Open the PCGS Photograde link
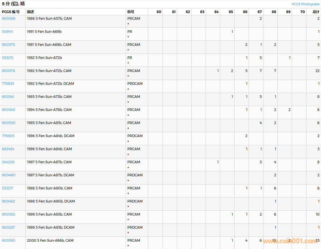The height and width of the screenshot is (249, 321). [305, 4]
